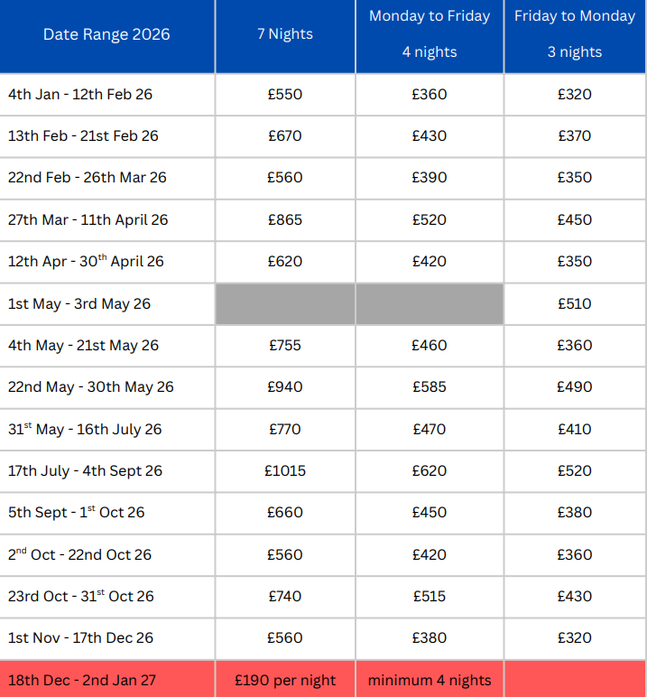Select the £620 midweek price for July-Sept
The image size is (647, 697).
(x=430, y=470)
